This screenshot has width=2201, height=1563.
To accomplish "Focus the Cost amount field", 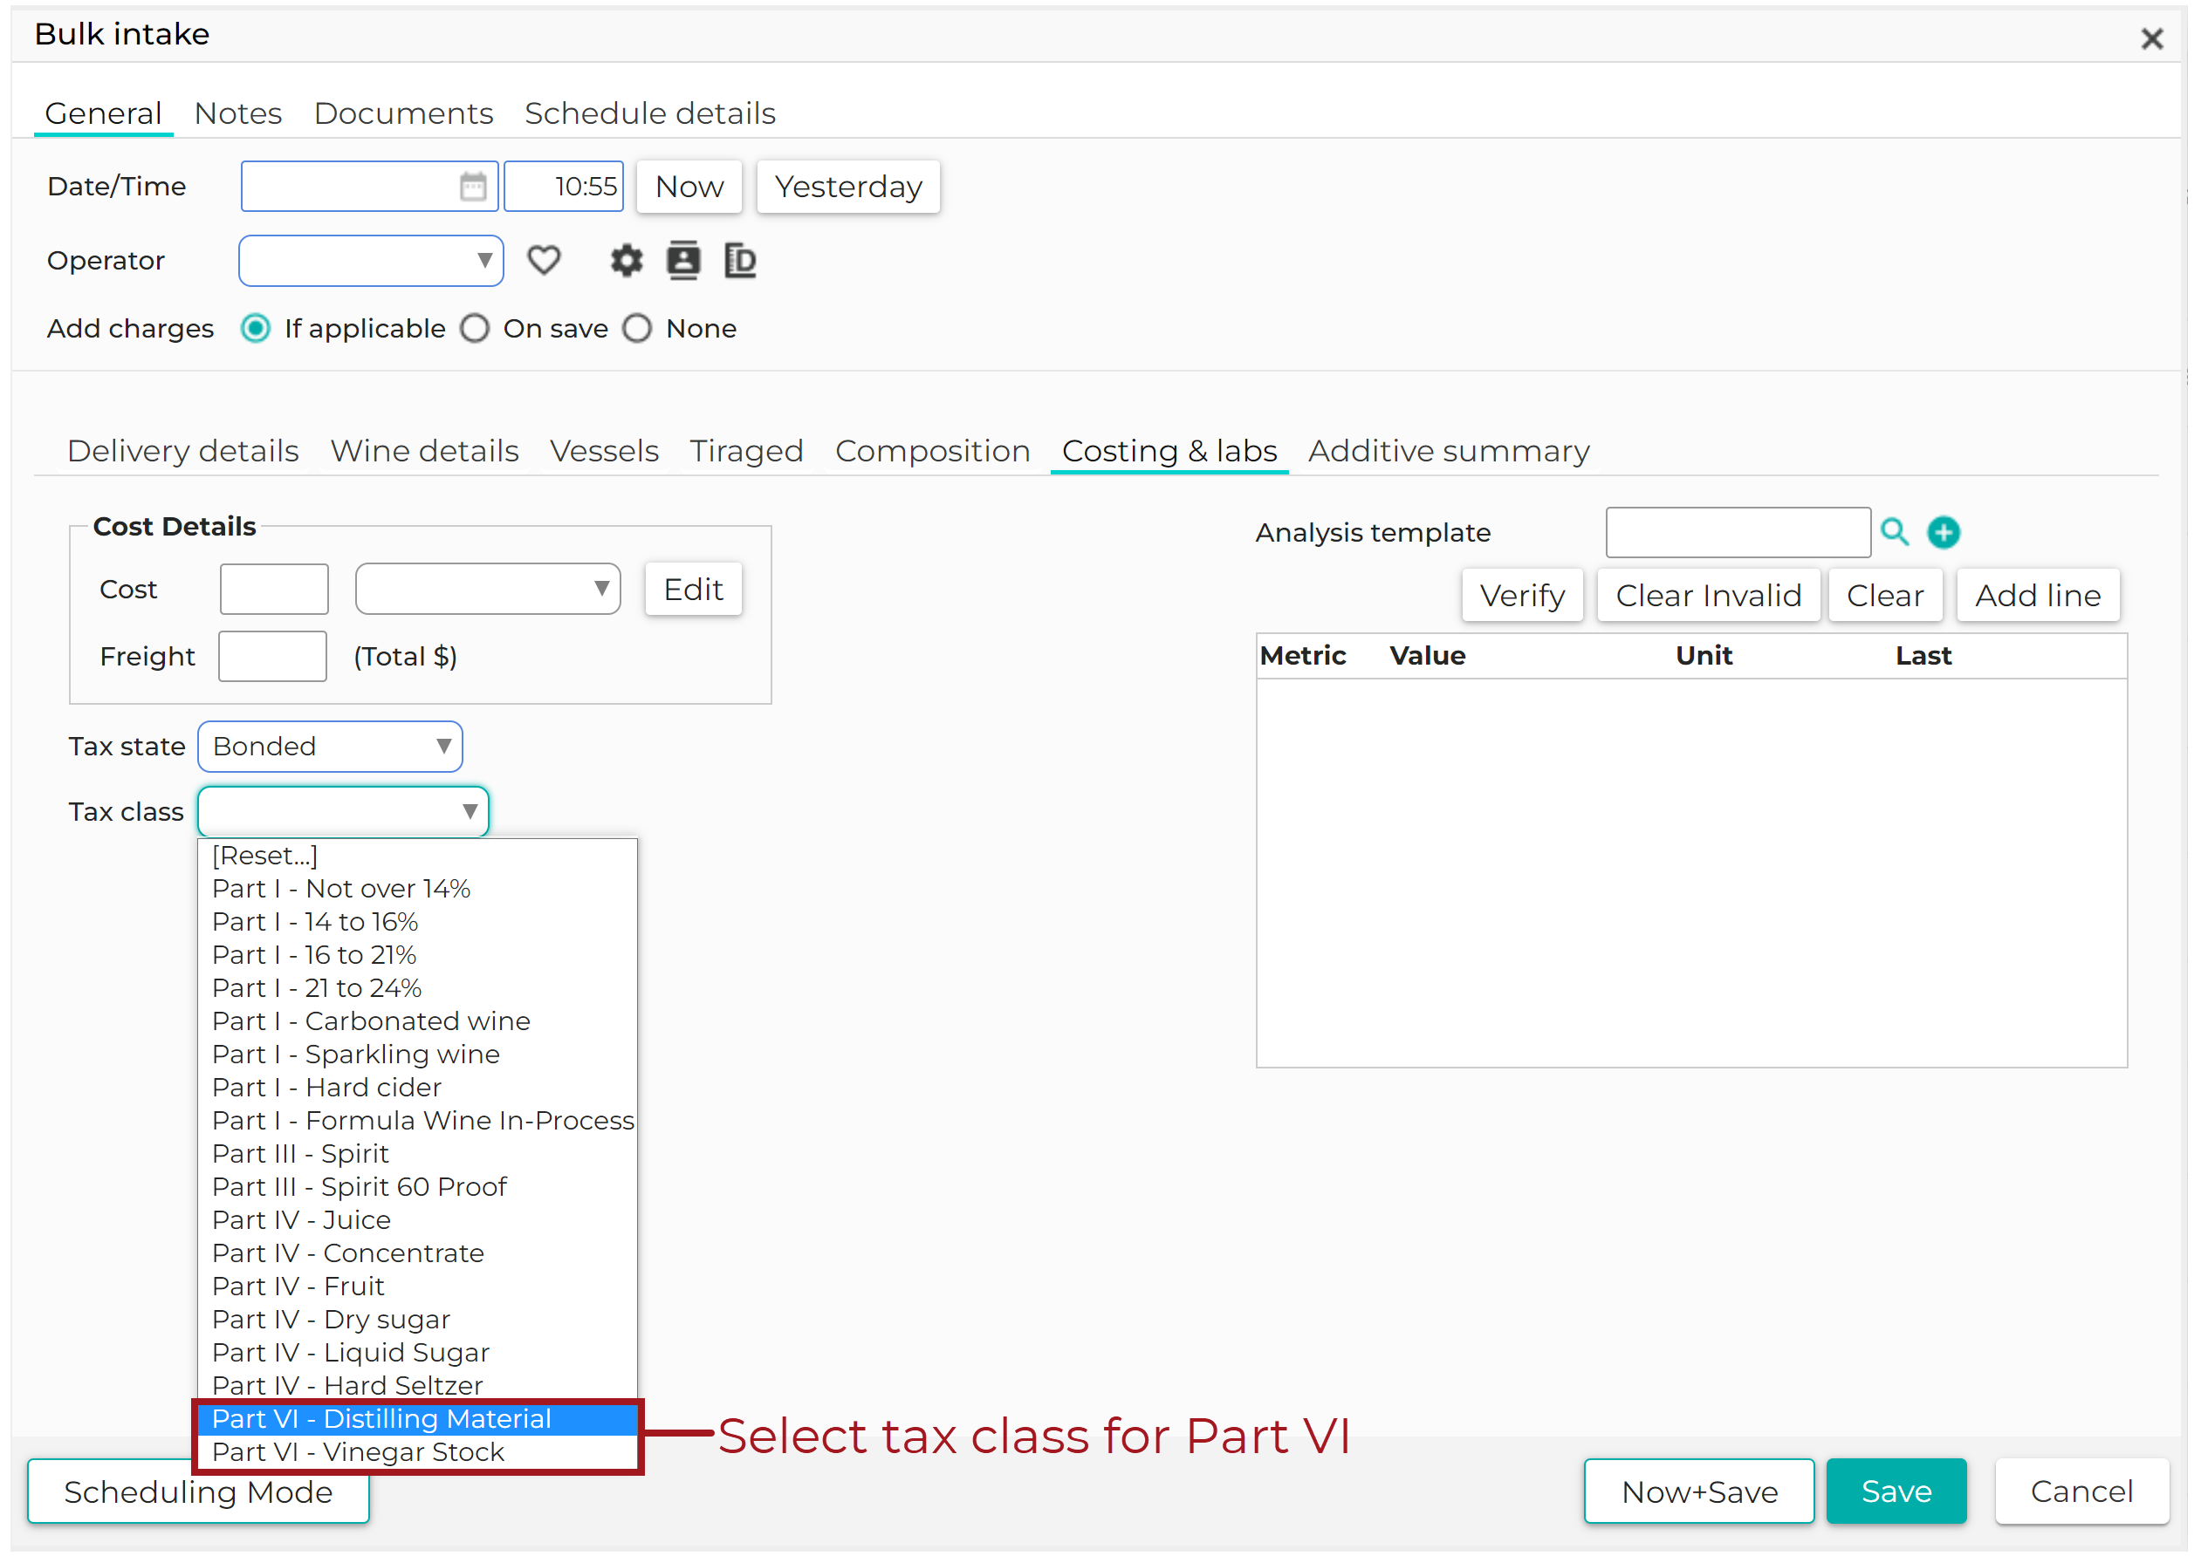I will [x=274, y=589].
